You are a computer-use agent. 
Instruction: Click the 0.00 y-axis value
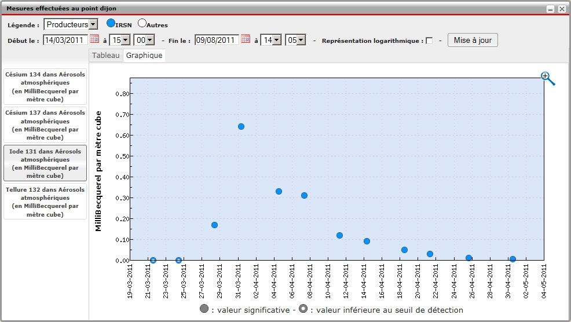click(122, 261)
